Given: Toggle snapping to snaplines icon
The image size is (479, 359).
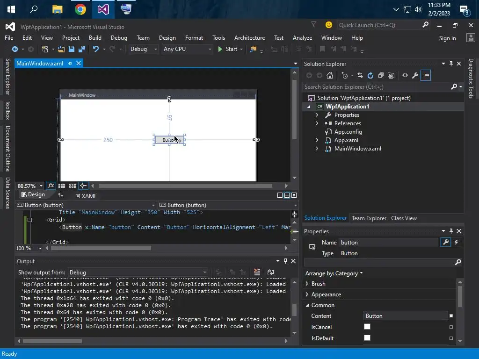Looking at the screenshot, I should pos(83,186).
